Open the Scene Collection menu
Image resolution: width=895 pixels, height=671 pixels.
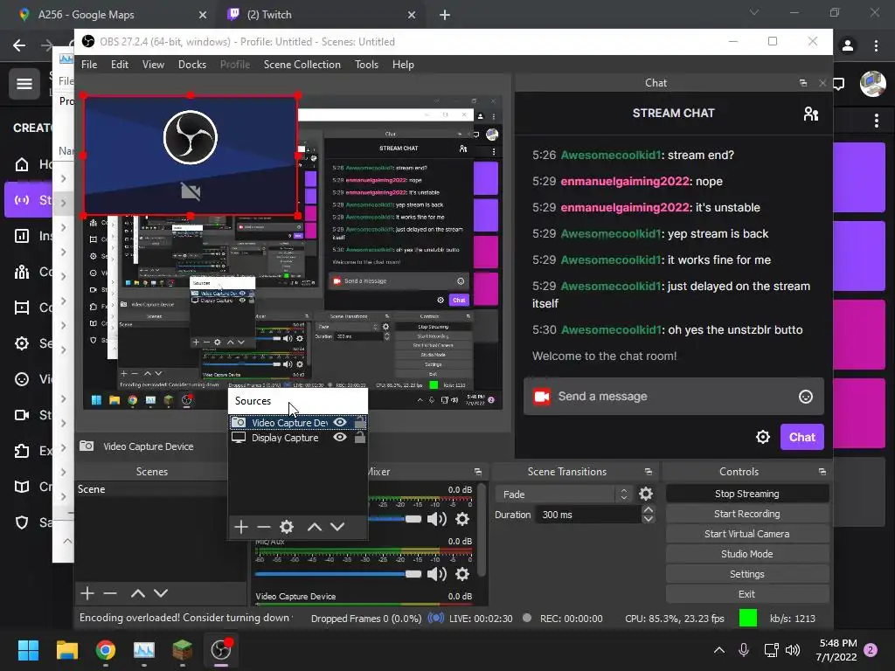point(302,65)
